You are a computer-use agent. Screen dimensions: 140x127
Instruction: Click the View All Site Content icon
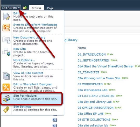coord(6,76)
